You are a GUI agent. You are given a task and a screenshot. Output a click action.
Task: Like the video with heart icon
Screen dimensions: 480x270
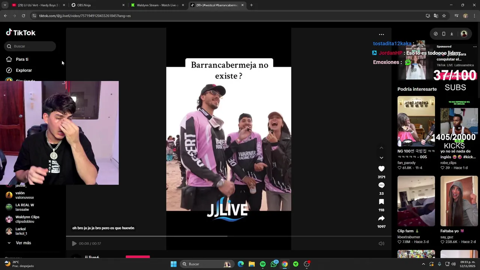[x=381, y=169]
